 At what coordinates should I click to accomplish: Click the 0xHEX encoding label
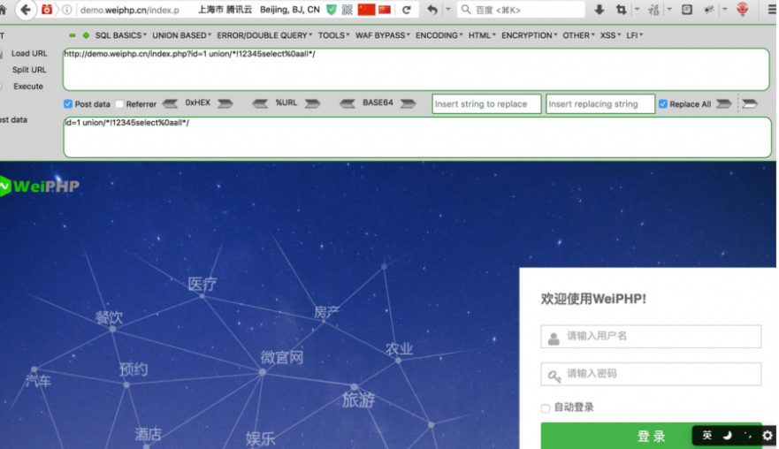pyautogui.click(x=198, y=103)
